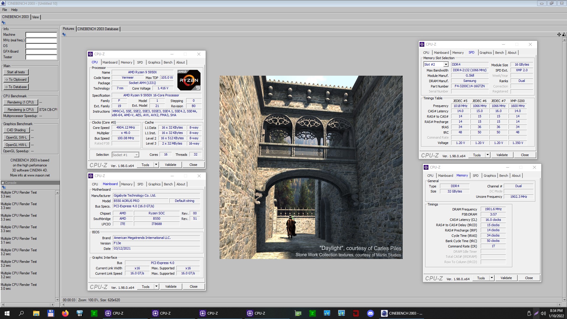
Task: Run the Rendering (1 CPU) benchmark
Action: [x=21, y=102]
